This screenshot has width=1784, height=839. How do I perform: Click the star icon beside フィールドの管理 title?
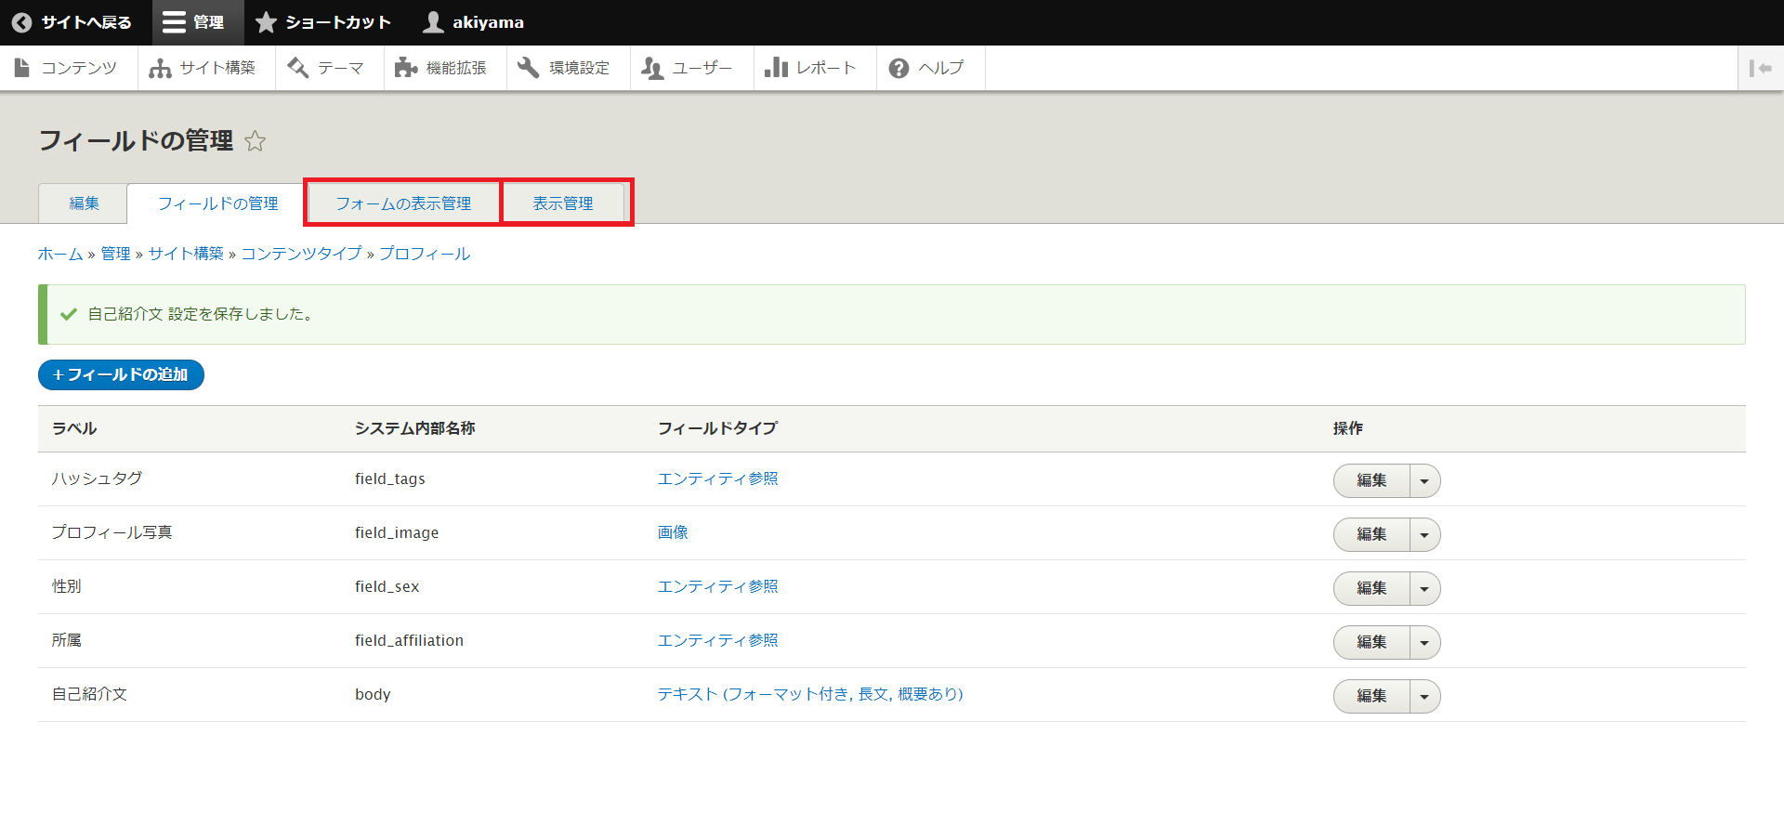pyautogui.click(x=255, y=141)
